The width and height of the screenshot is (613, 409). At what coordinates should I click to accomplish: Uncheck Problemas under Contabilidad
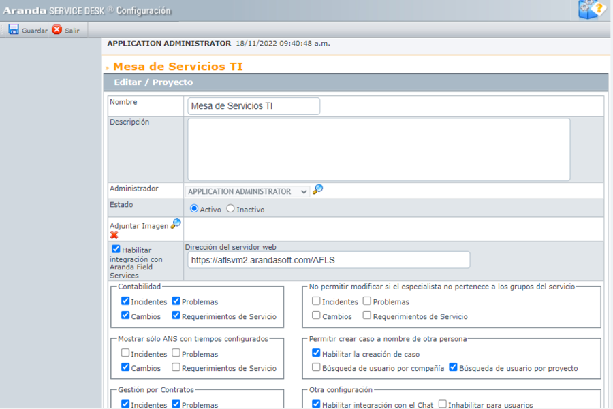tap(176, 301)
